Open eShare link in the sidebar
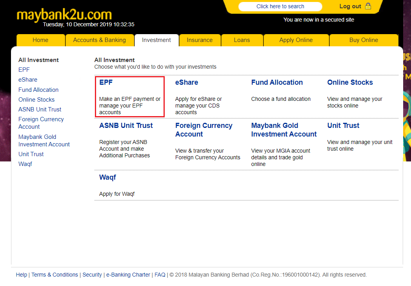 [28, 80]
